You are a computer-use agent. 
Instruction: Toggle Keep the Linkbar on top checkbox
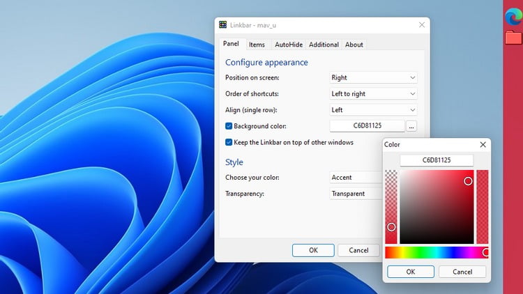click(x=229, y=142)
